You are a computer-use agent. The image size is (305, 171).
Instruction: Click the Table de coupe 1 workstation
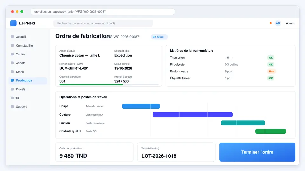(95, 106)
